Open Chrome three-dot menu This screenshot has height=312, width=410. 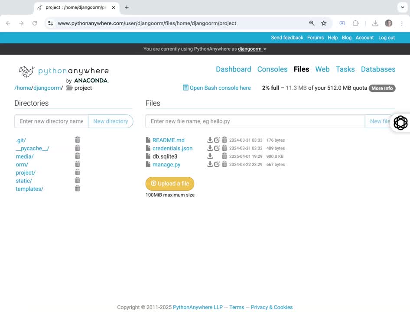tap(402, 23)
